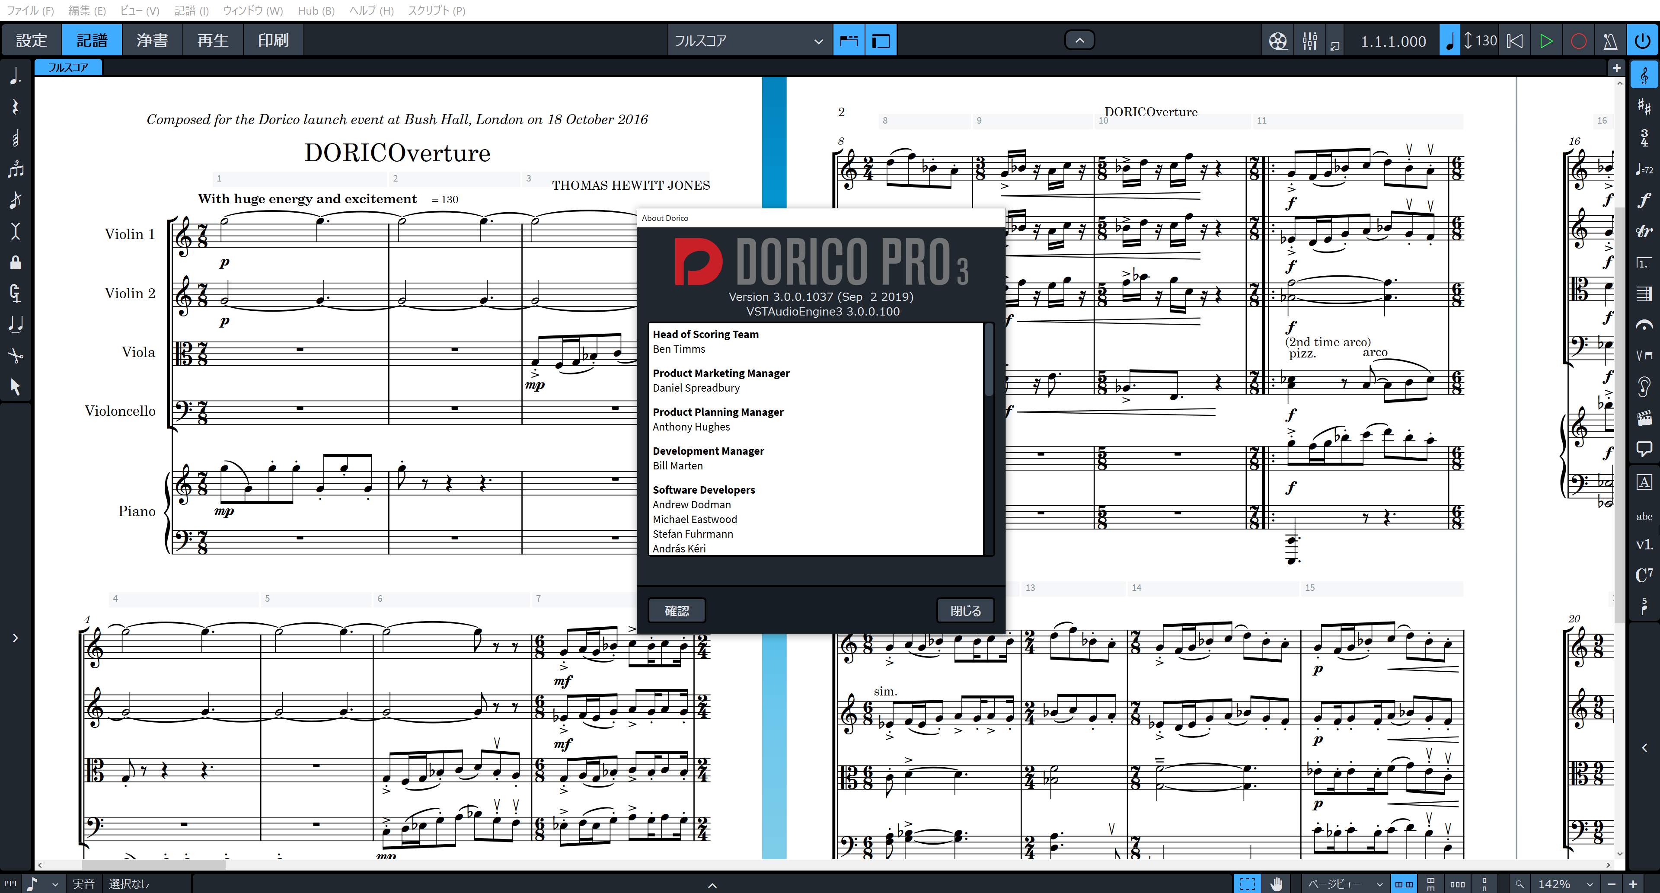
Task: Choose the tuplets tool
Action: pos(16,169)
